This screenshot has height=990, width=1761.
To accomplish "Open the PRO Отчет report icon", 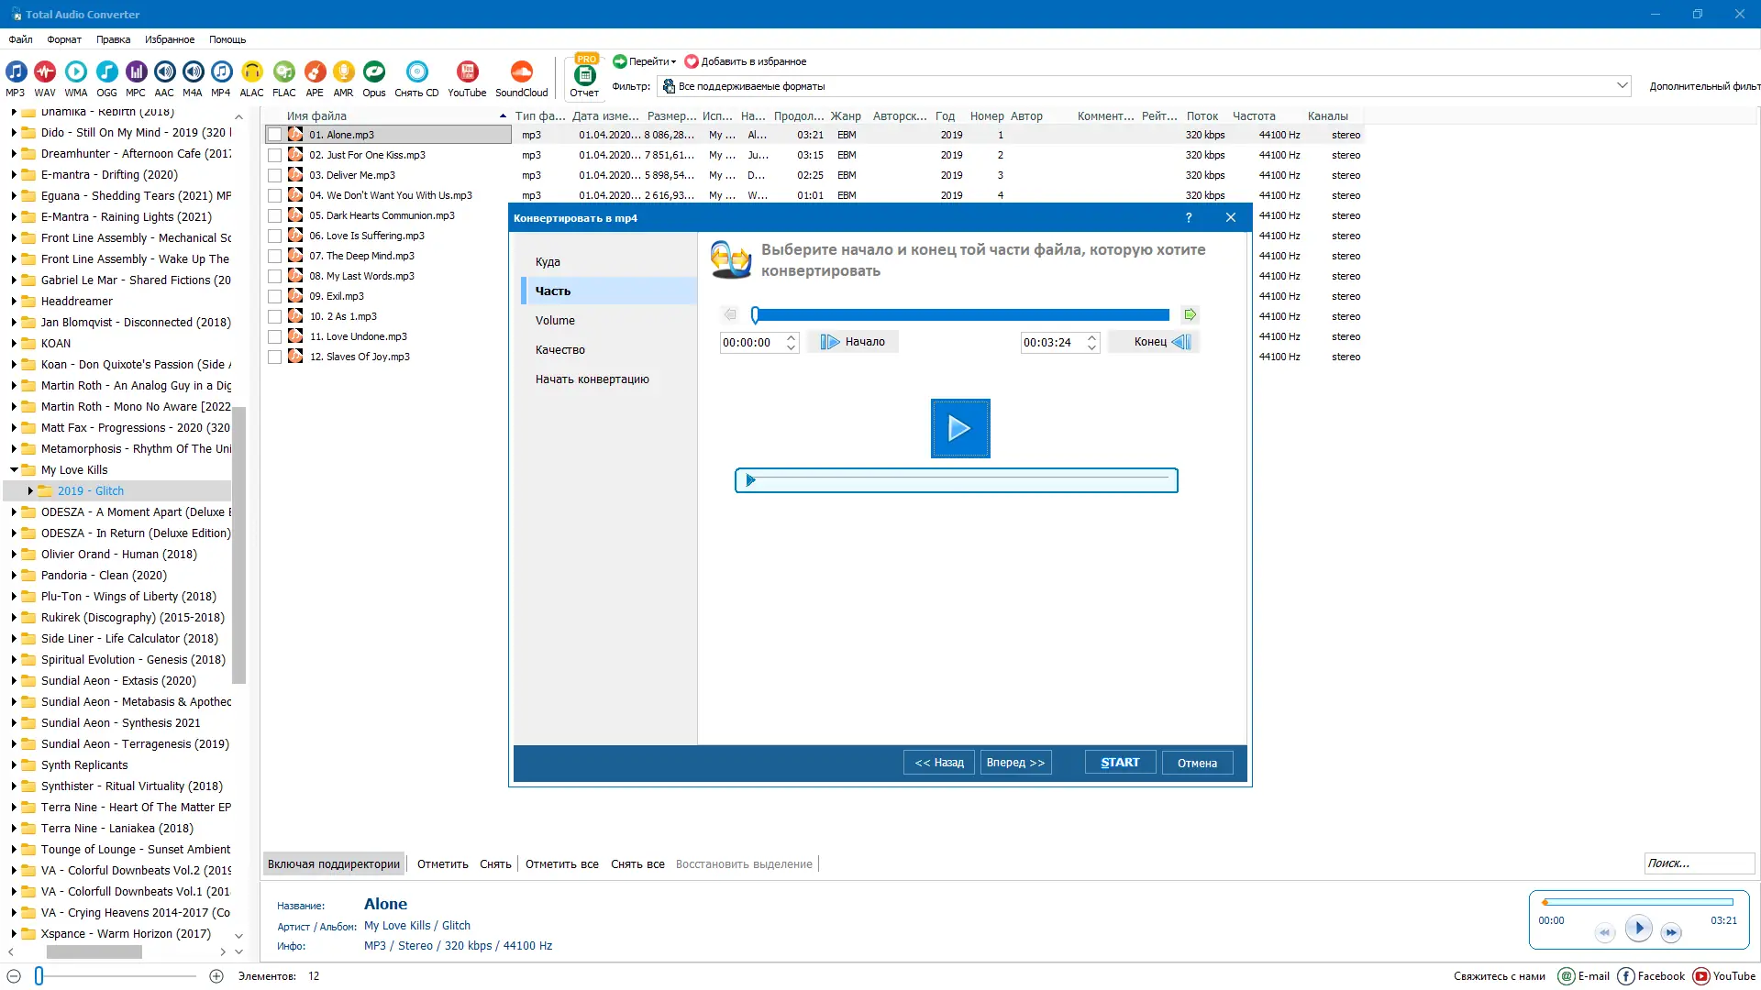I will (584, 75).
